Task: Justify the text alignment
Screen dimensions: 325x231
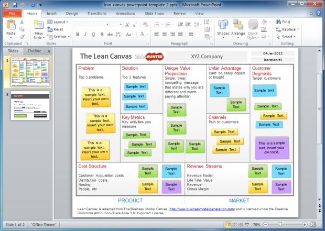Action: (x=180, y=34)
